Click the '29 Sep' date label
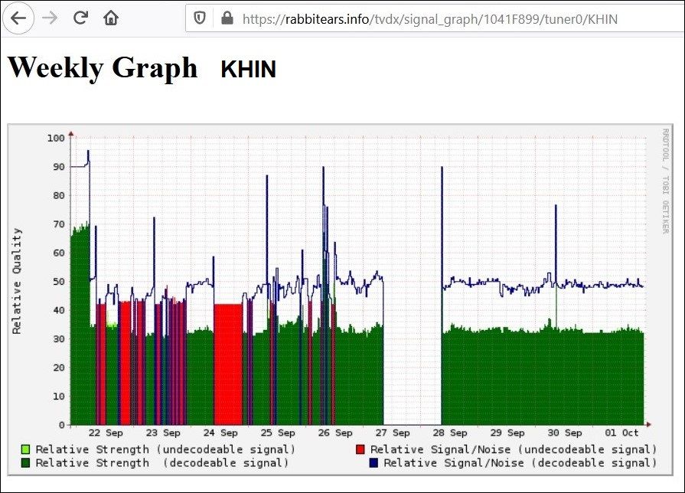This screenshot has width=685, height=493. pyautogui.click(x=507, y=433)
